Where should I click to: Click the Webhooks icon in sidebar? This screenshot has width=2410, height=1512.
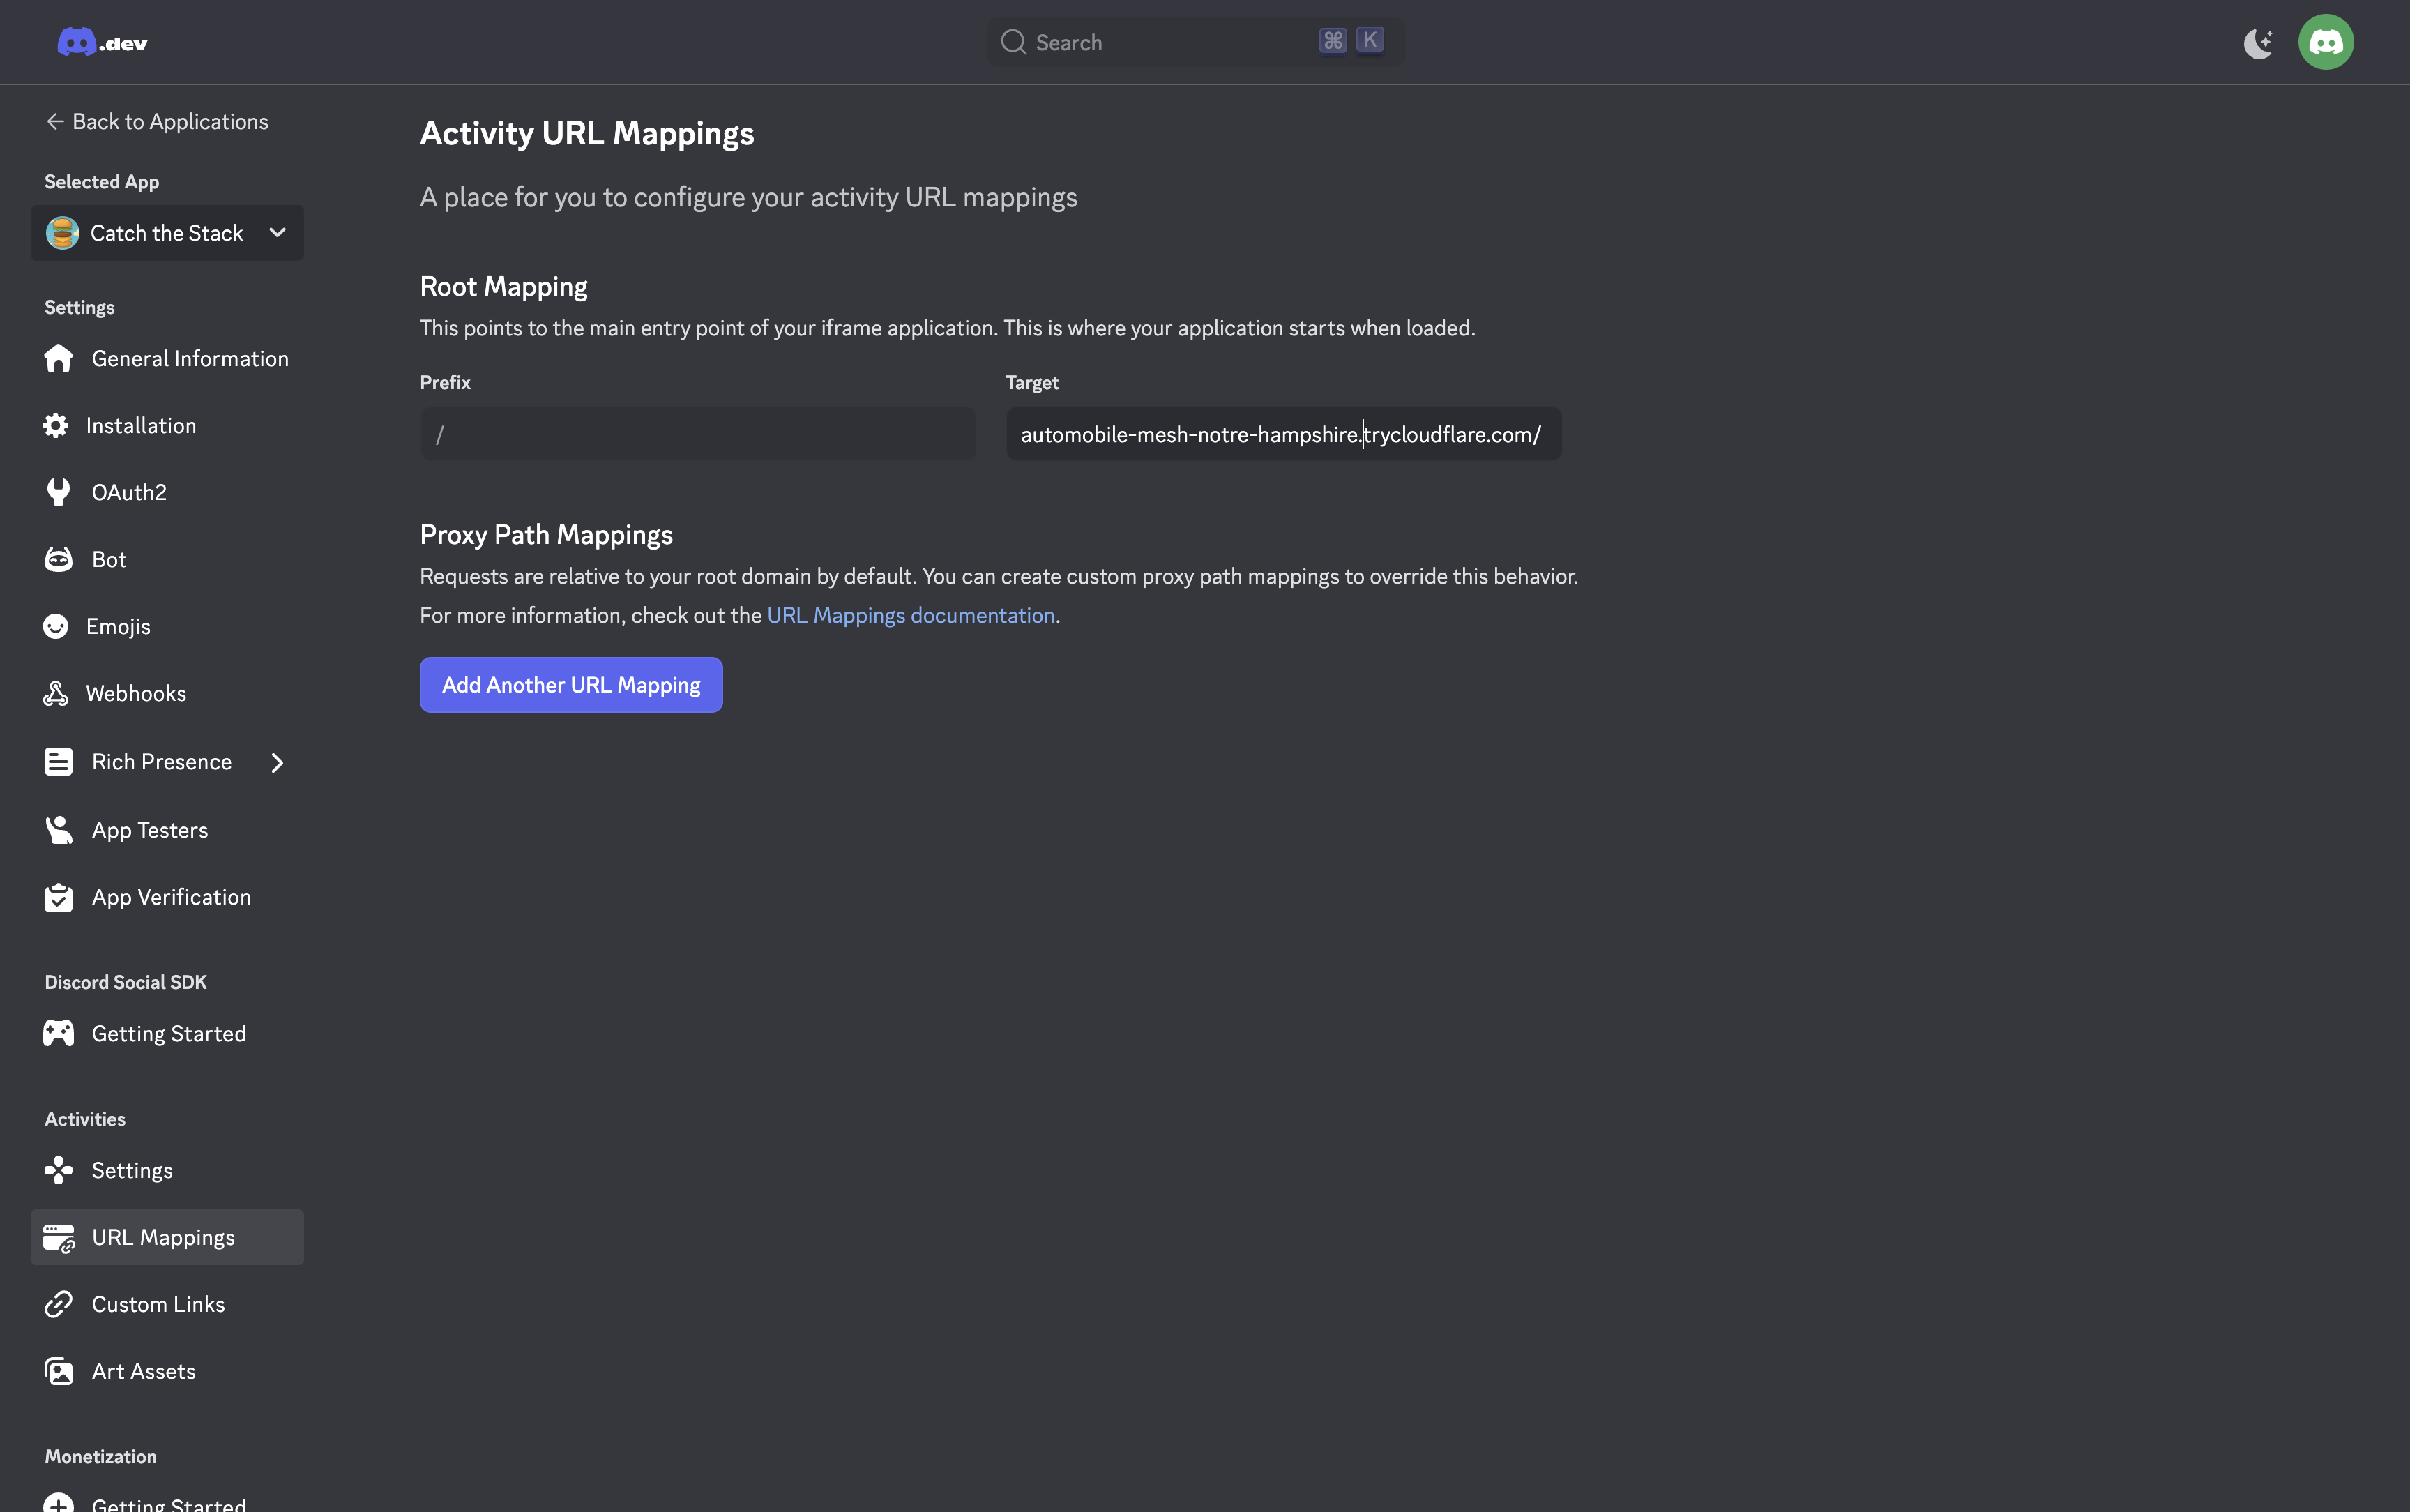tap(56, 693)
